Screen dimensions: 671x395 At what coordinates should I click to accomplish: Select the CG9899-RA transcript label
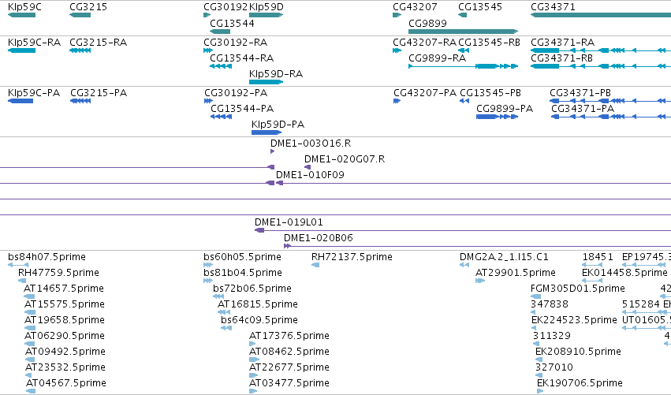(x=438, y=58)
